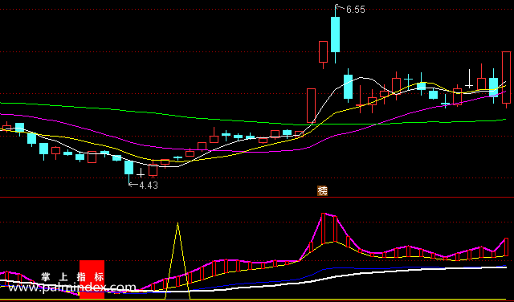Click the tall cyan candle at peak
Screen dimensions: 514x302
335,34
